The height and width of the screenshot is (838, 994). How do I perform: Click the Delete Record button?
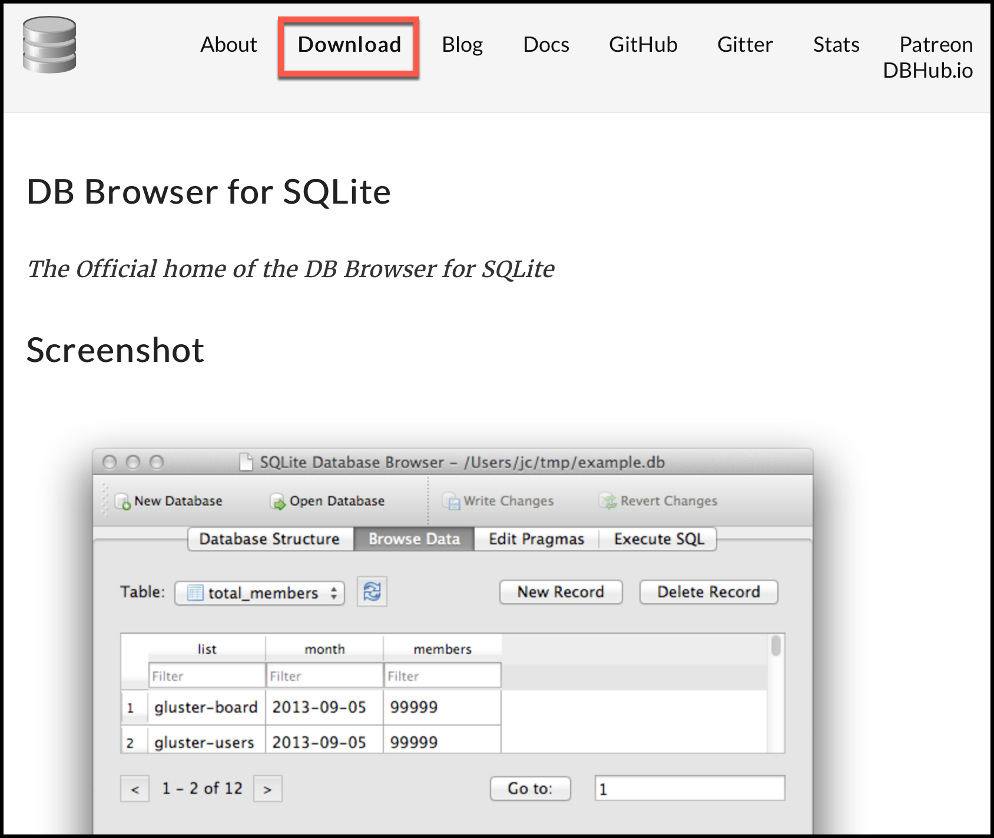click(708, 592)
